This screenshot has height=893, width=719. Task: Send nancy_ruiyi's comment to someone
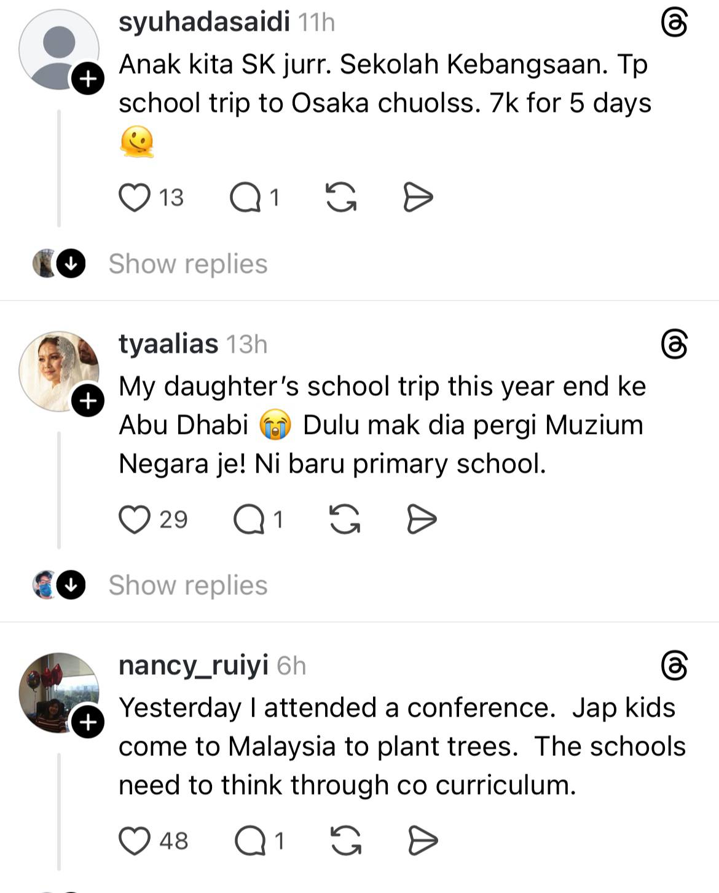coord(423,841)
